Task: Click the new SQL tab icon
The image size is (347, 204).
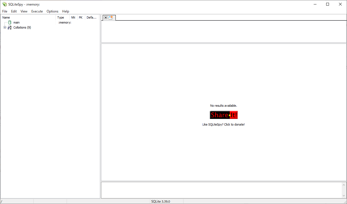Action: pyautogui.click(x=111, y=18)
